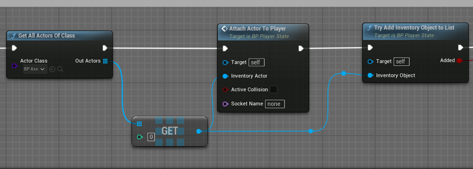Screen dimensions: 473x169
Task: Click Attach Actor To Player exec output pin
Action: click(301, 49)
